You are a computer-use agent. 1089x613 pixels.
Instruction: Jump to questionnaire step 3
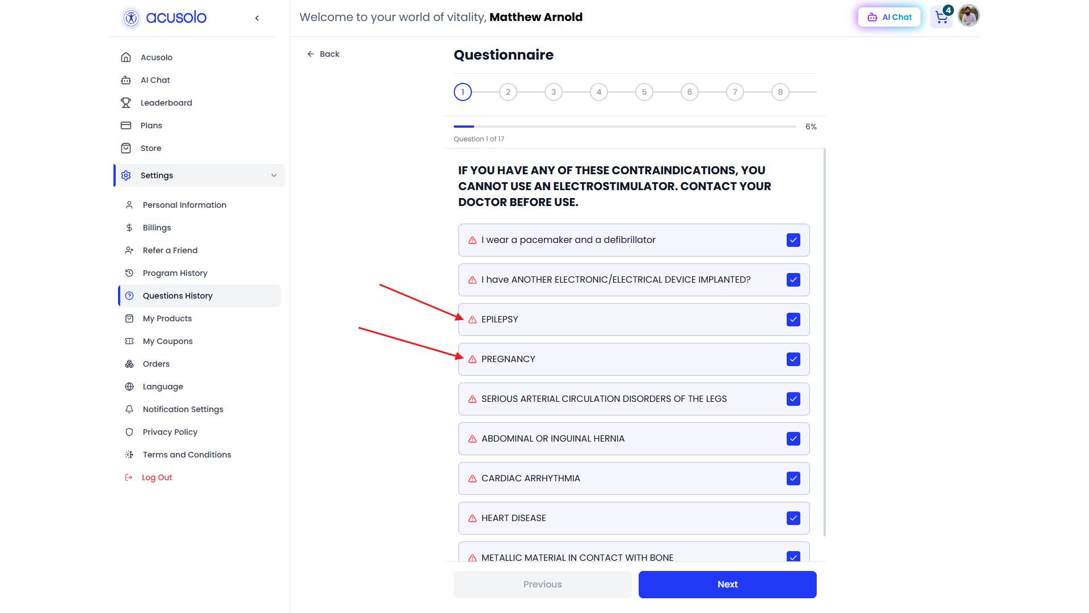coord(554,92)
